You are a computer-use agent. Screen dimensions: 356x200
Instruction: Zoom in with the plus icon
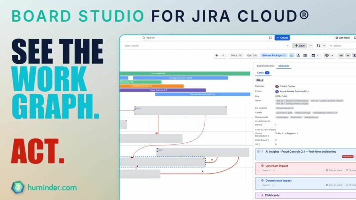[x=341, y=55]
